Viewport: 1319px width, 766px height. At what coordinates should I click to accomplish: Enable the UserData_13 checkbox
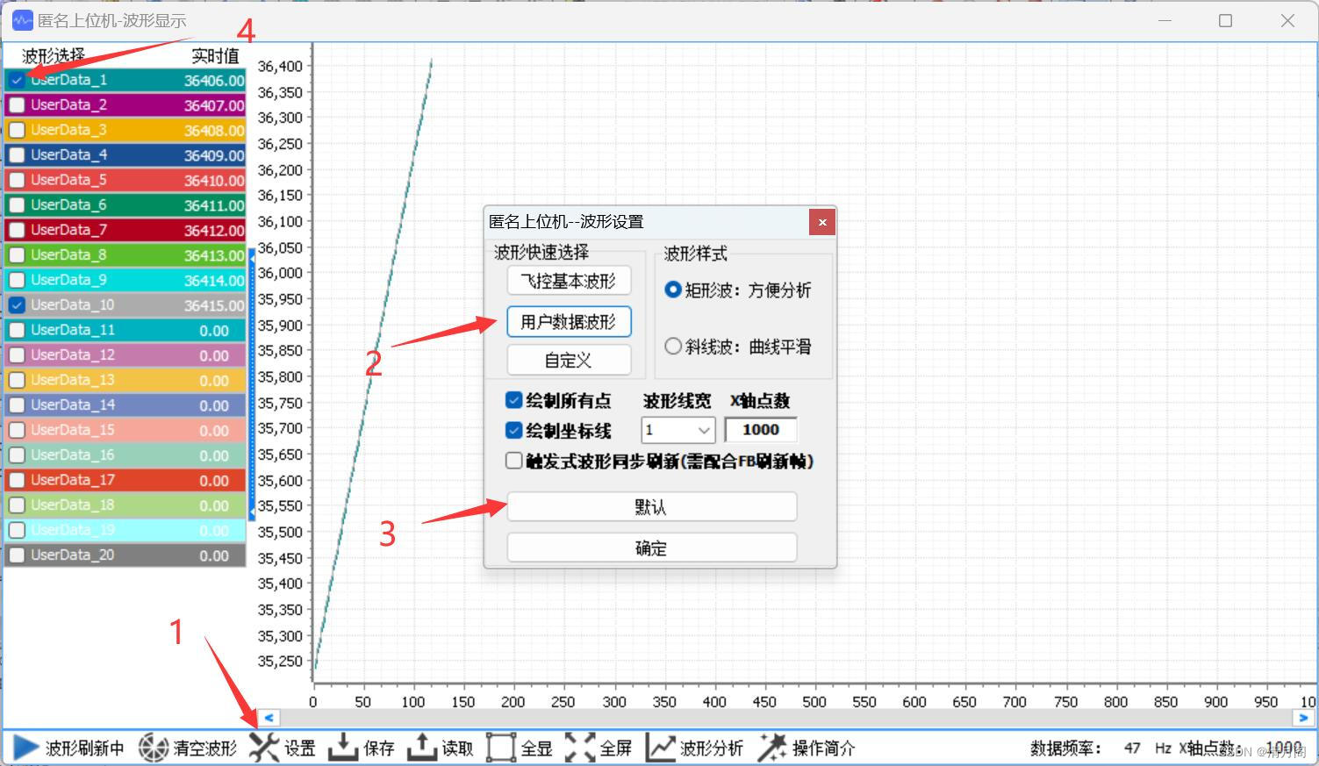[17, 380]
